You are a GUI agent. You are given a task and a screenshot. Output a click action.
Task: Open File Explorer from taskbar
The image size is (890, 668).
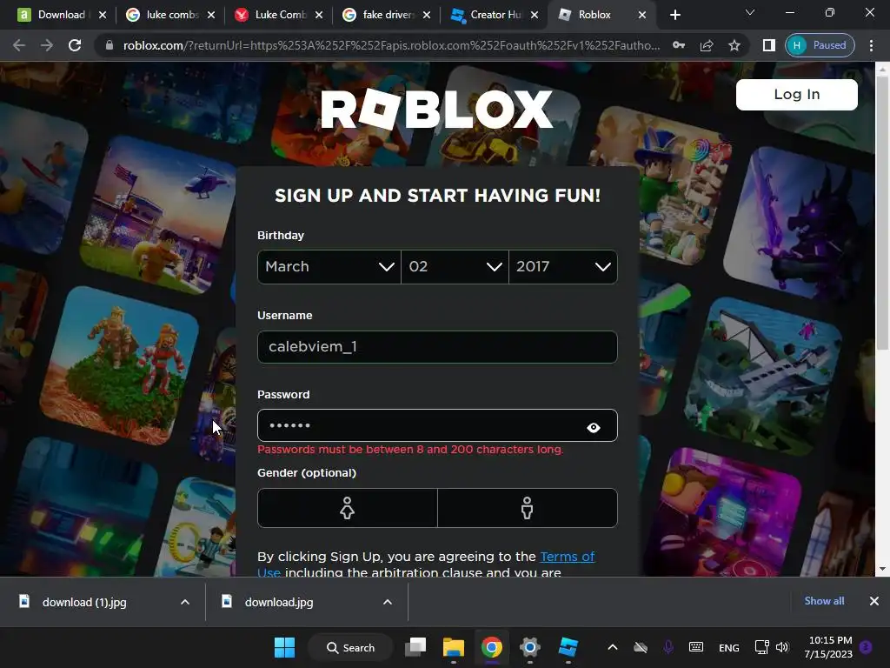click(x=454, y=647)
